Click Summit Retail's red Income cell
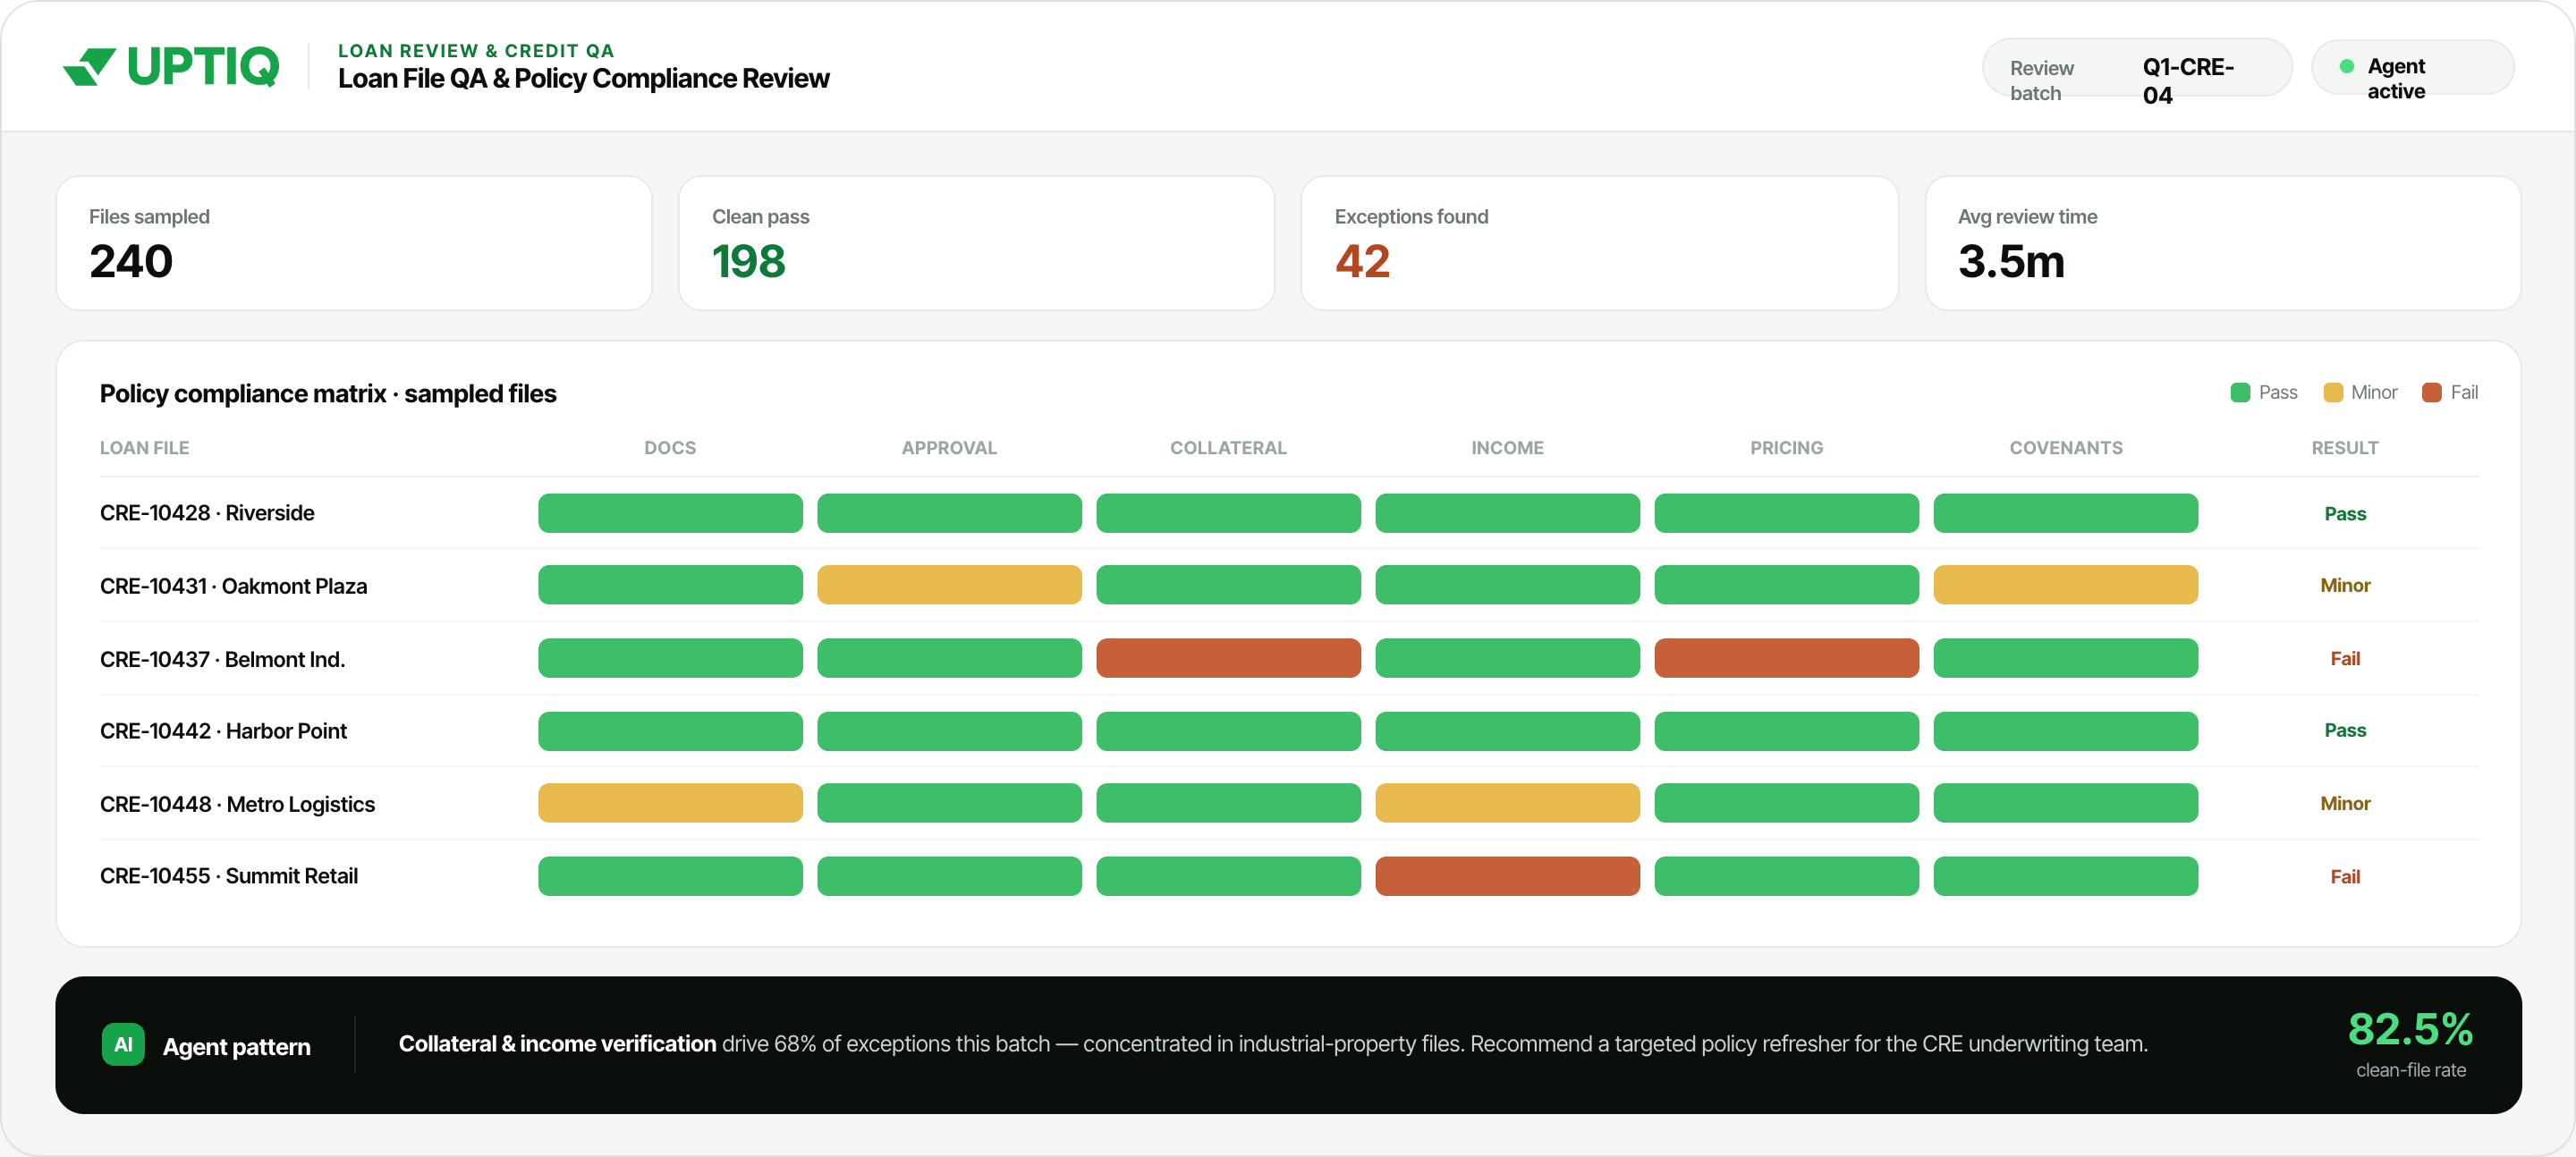Image resolution: width=2576 pixels, height=1157 pixels. pyautogui.click(x=1507, y=876)
